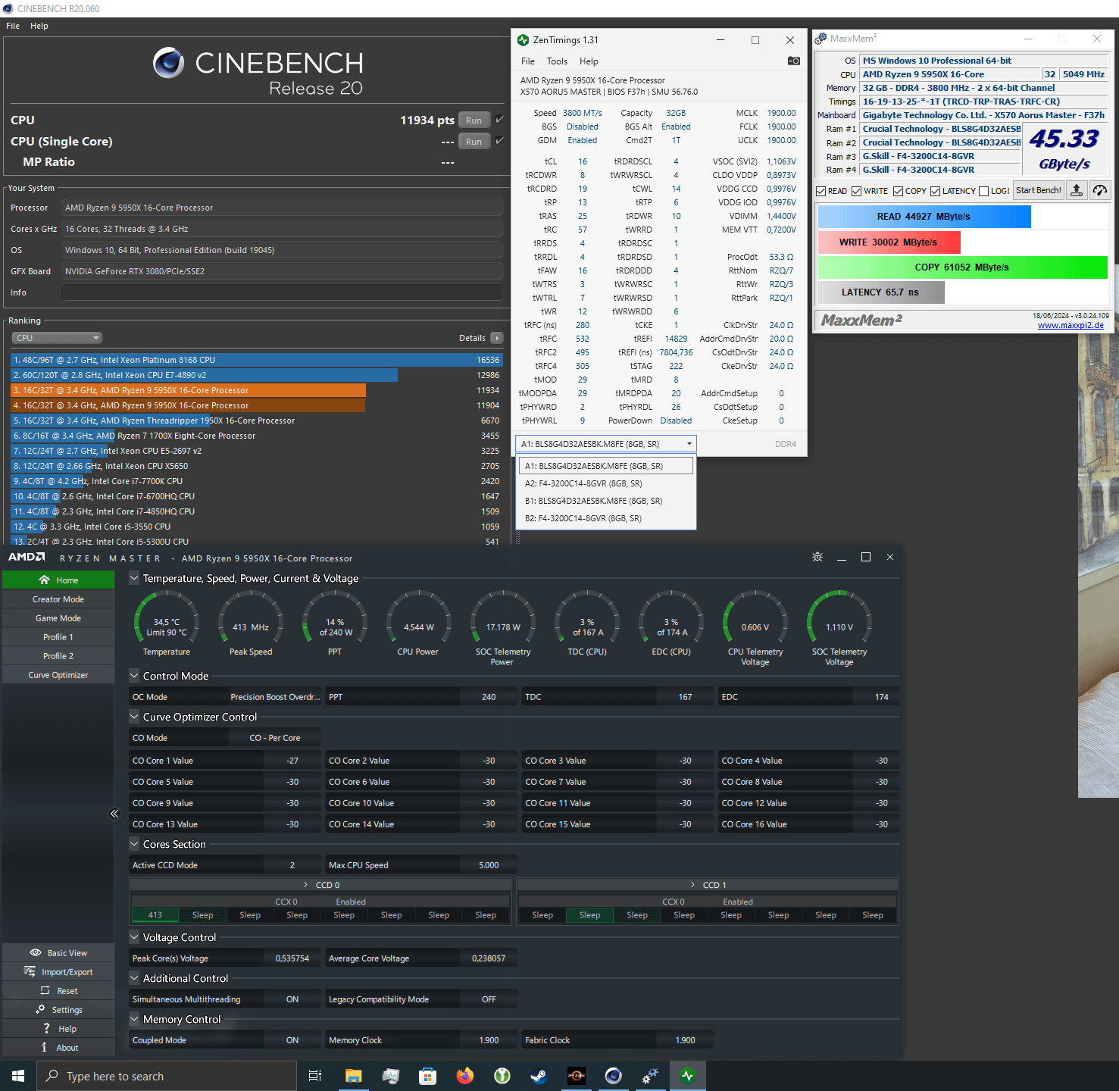Expand the CCD 1 chevron
The image size is (1119, 1091).
click(x=693, y=885)
